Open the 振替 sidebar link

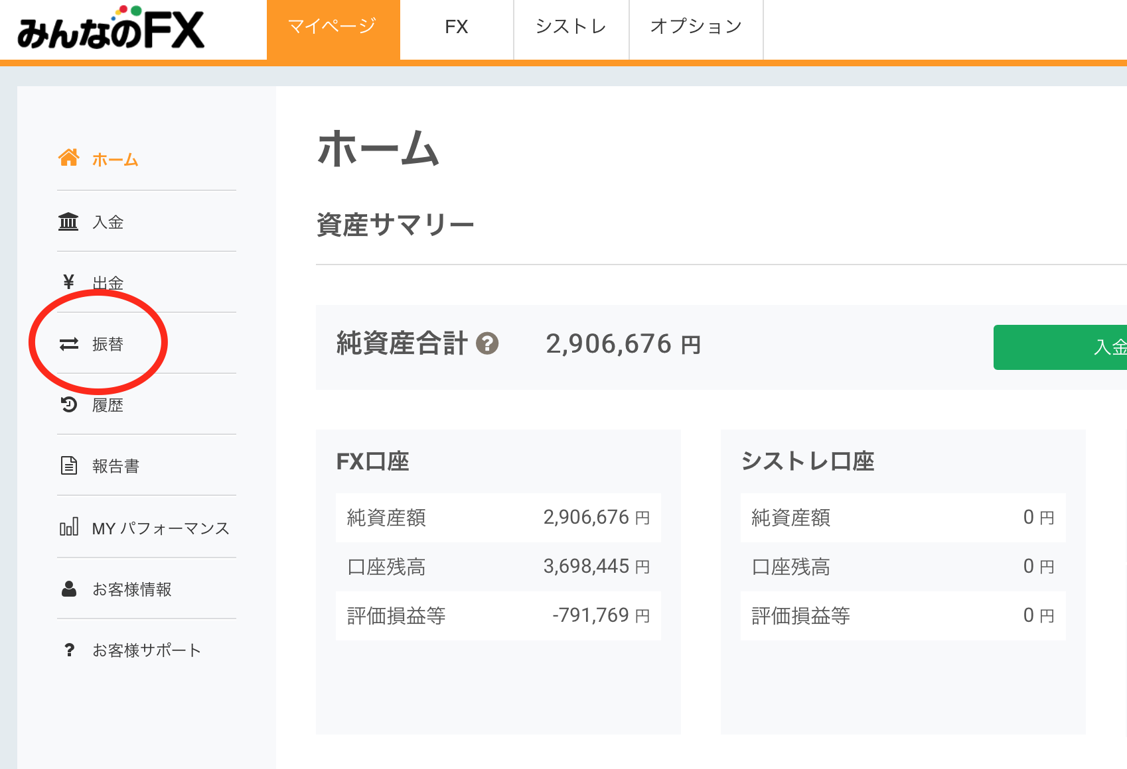(108, 344)
